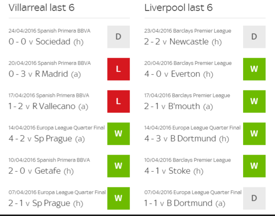Viewport: 275px width, 216px height.
Task: Click the green W badge for Everton match
Action: tap(254, 69)
